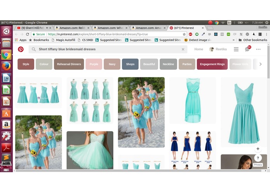Select the Navy category chip

point(112,64)
